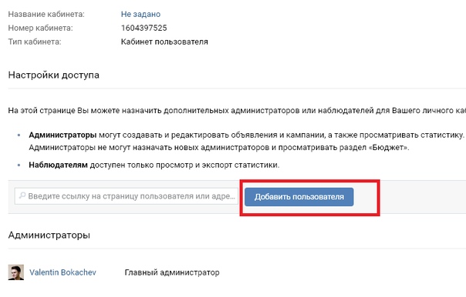Click the «Название кабинета:» field label

46,14
